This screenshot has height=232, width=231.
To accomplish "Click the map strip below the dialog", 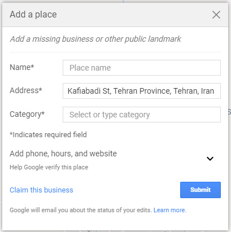I will click(x=115, y=231).
